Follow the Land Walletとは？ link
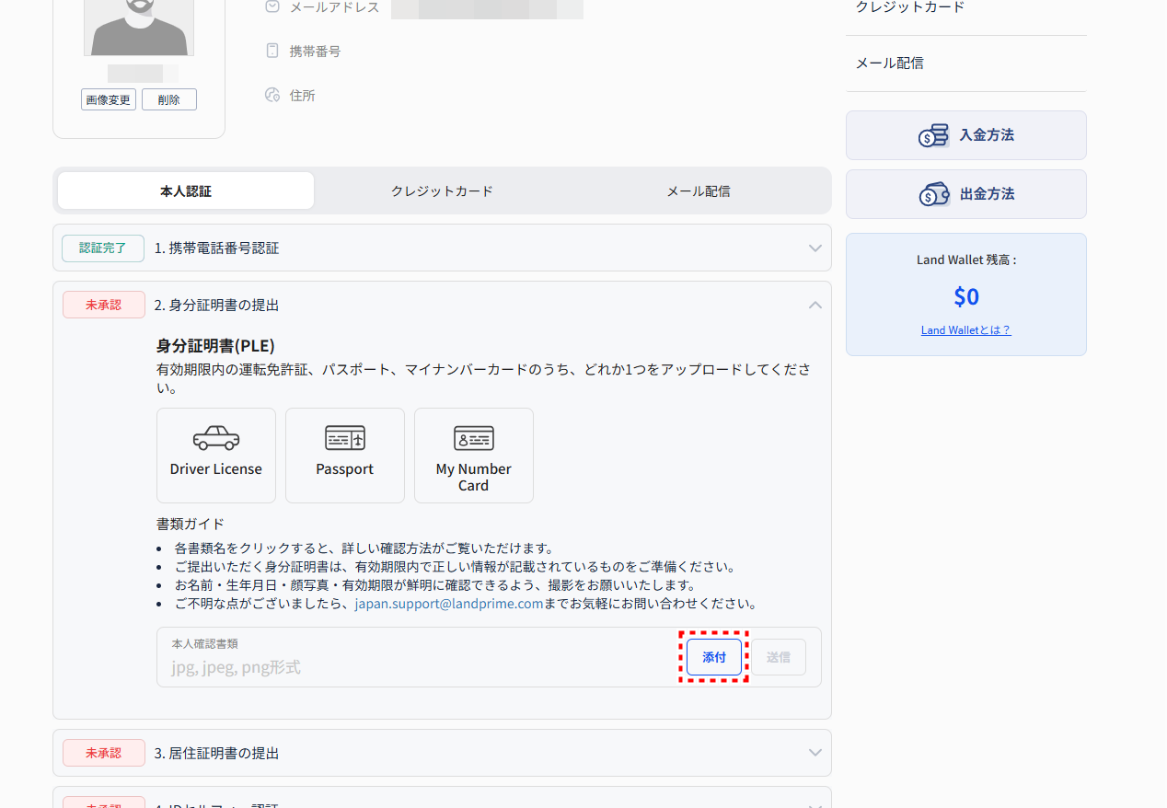Viewport: 1167px width, 808px height. (x=965, y=330)
